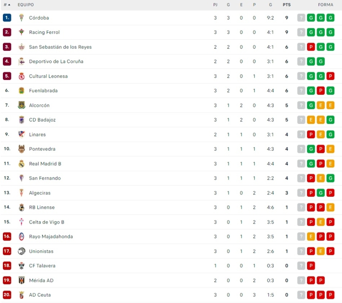Click the Alcorcón team crest

[22, 105]
